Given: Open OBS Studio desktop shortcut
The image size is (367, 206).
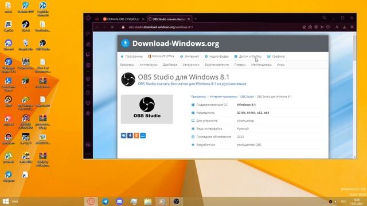Looking at the screenshot, I should pyautogui.click(x=42, y=45).
